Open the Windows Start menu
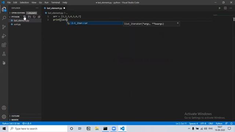The height and width of the screenshot is (132, 235). click(4, 129)
